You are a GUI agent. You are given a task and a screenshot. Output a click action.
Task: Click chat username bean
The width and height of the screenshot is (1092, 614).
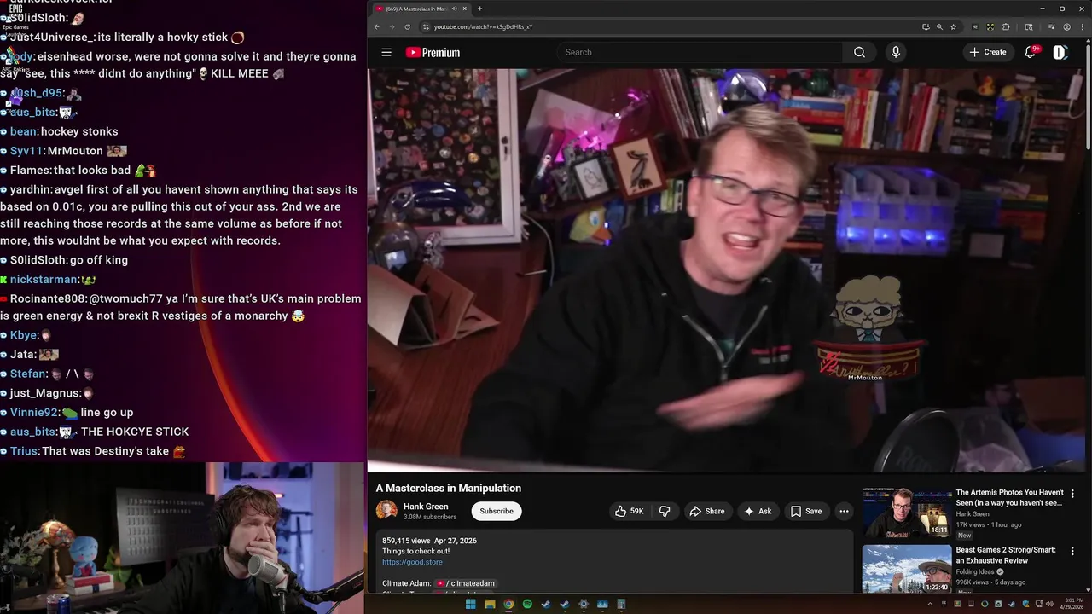point(23,131)
